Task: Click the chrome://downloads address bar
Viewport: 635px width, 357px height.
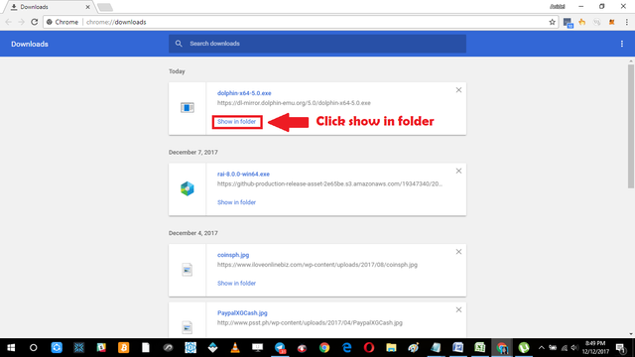Action: (300, 22)
